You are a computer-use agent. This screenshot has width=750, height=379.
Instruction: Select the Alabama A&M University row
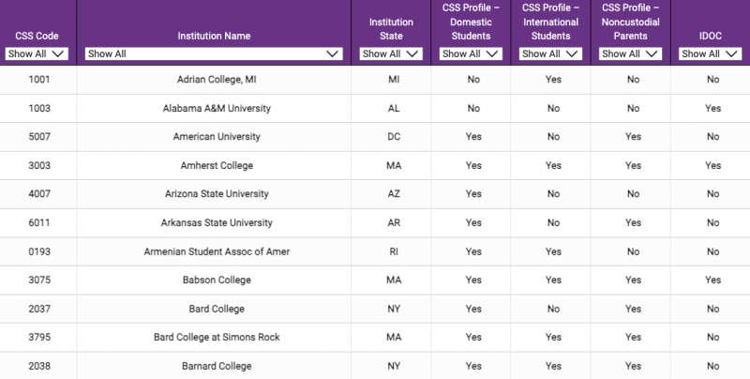pos(375,108)
